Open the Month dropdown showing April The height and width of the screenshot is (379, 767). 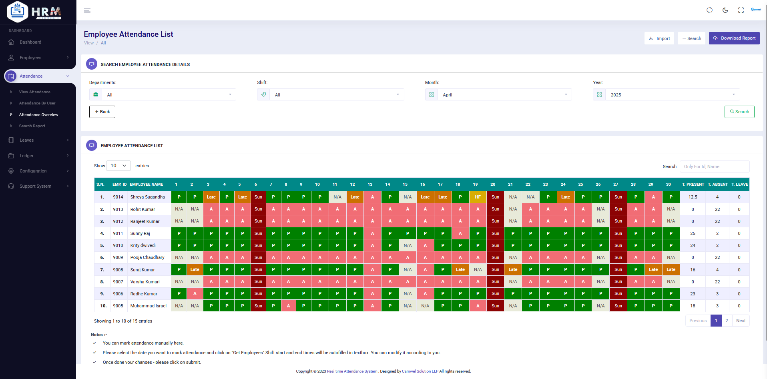[504, 95]
